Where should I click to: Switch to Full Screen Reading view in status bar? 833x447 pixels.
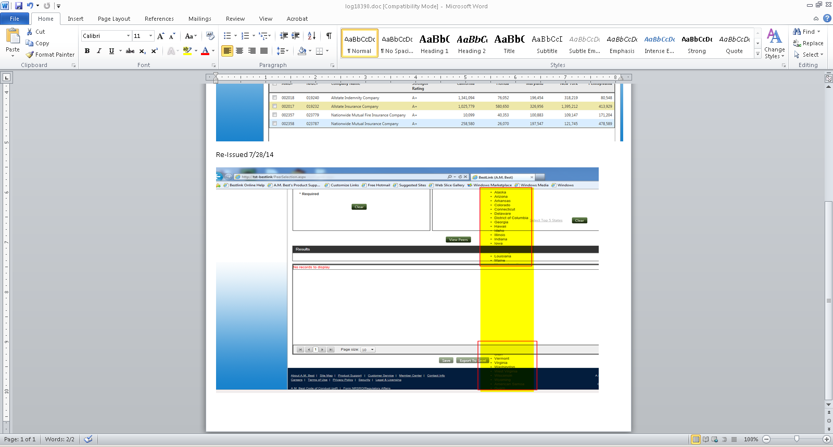[705, 439]
